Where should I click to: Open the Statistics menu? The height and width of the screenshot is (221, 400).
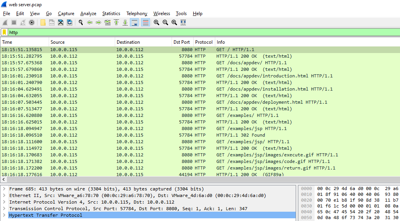(x=111, y=14)
